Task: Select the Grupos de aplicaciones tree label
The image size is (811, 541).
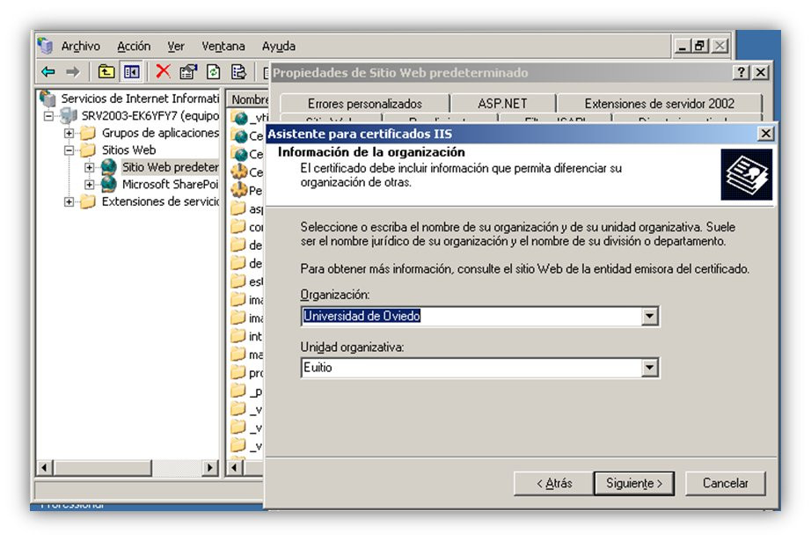Action: (x=160, y=133)
